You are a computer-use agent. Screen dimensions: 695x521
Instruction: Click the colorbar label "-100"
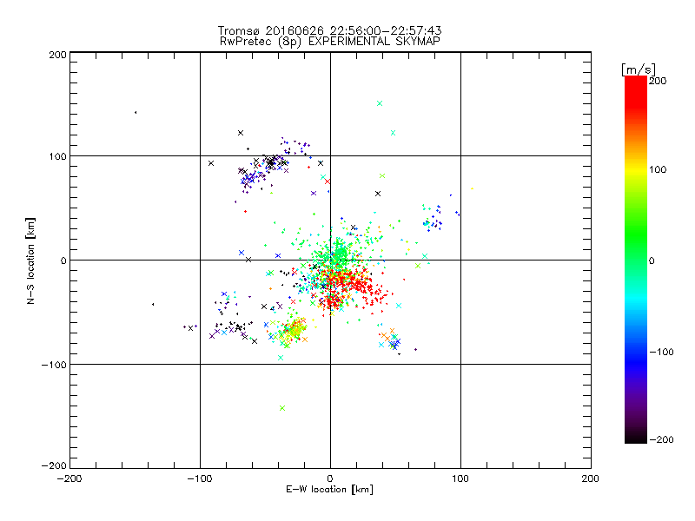tap(661, 352)
